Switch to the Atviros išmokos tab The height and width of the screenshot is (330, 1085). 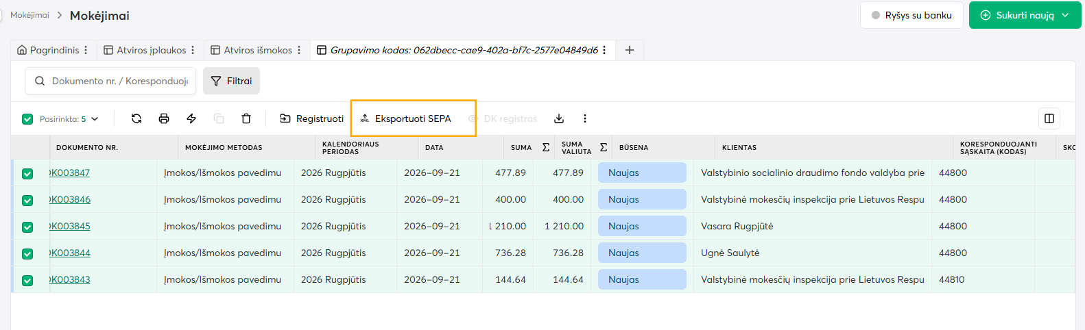251,50
